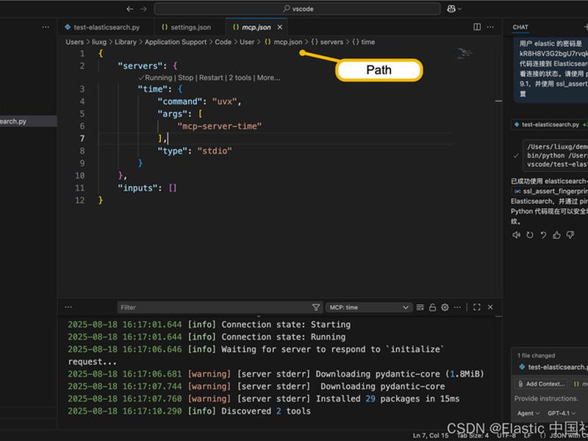Open output panel more actions ellipsis

(457, 307)
